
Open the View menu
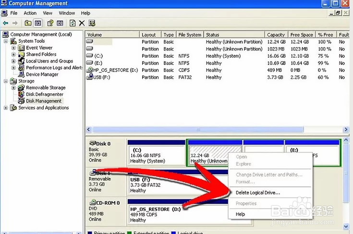(x=48, y=13)
